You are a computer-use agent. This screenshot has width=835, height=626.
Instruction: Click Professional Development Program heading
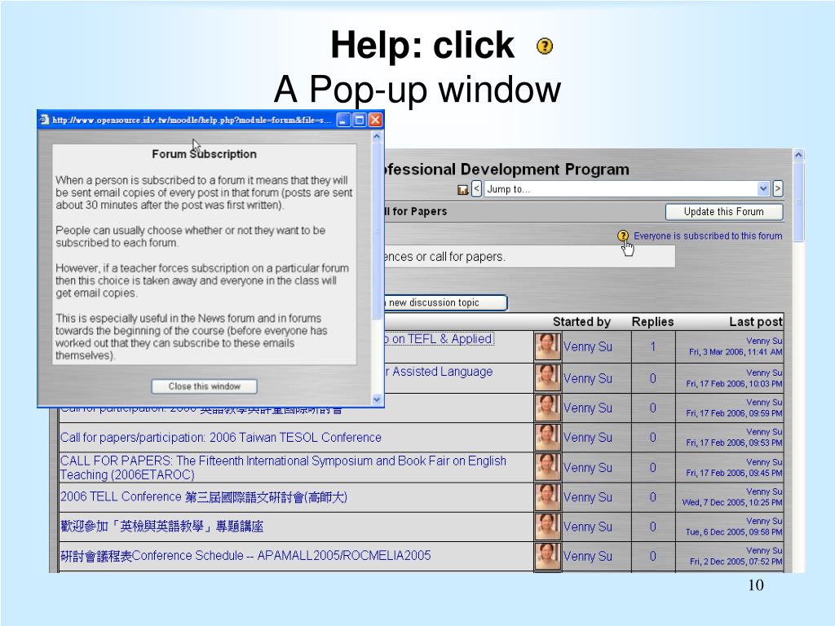click(506, 170)
